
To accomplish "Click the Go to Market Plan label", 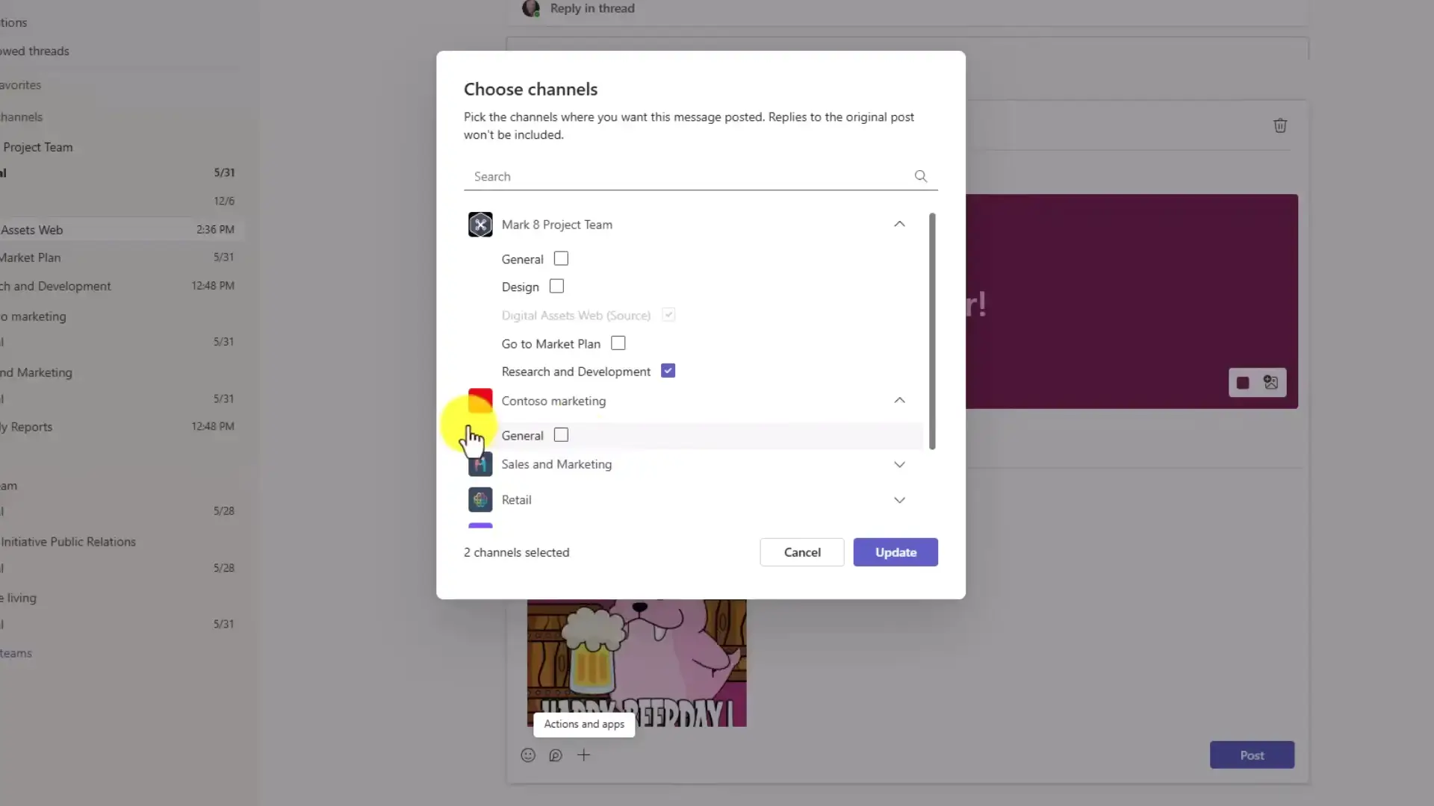I will coord(551,344).
